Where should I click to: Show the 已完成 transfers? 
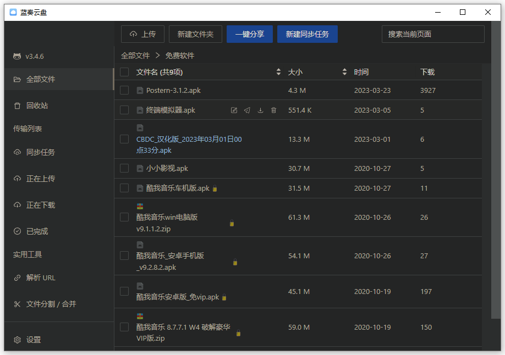(59, 231)
